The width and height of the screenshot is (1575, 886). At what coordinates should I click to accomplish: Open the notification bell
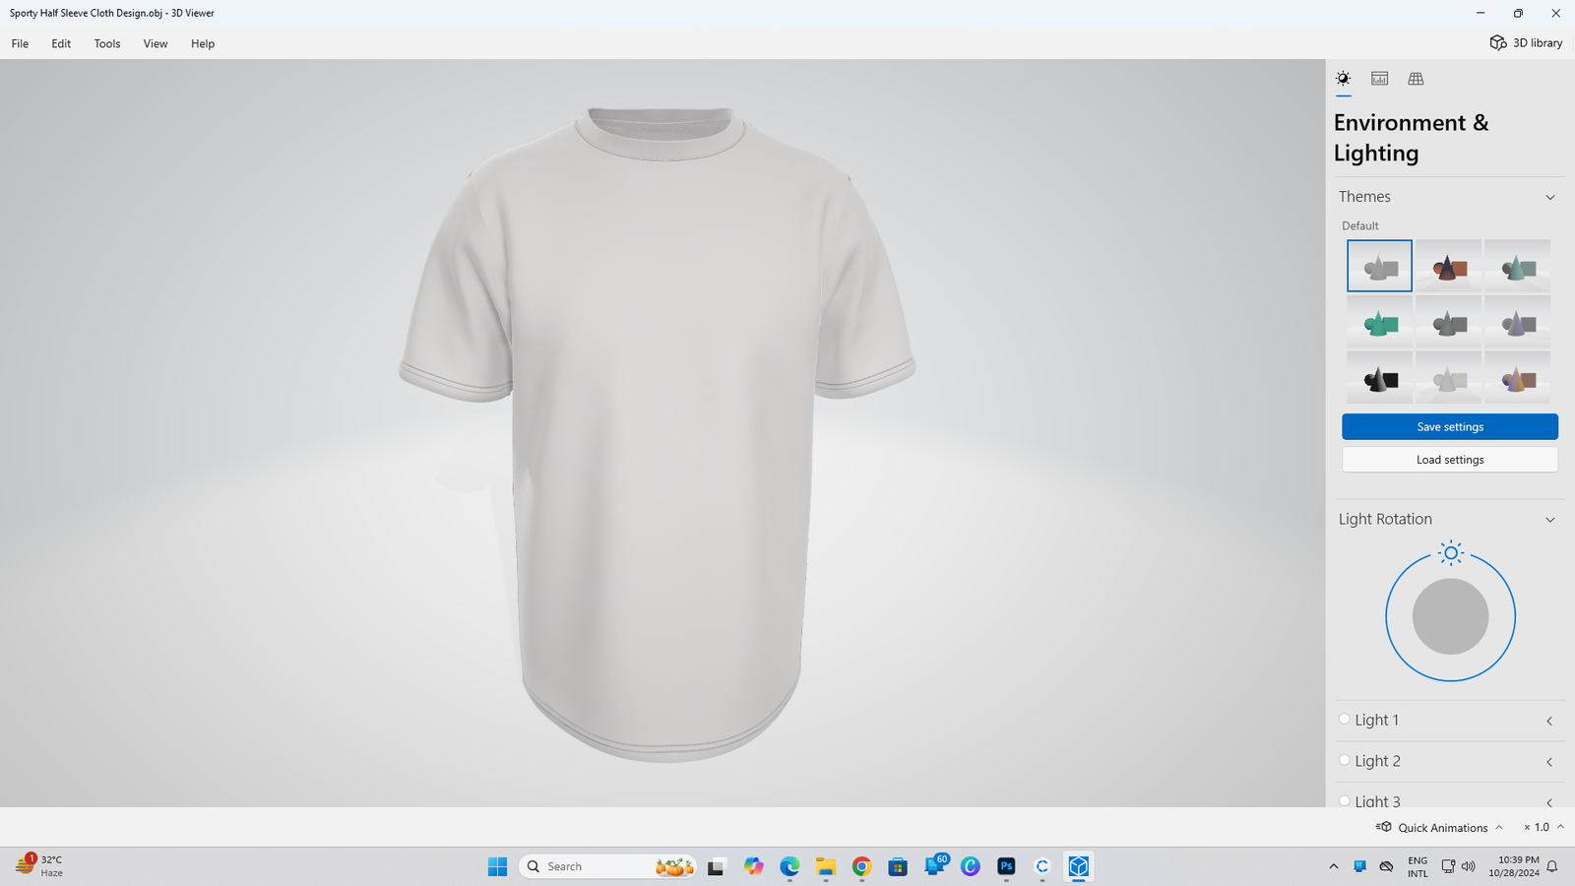click(1552, 866)
